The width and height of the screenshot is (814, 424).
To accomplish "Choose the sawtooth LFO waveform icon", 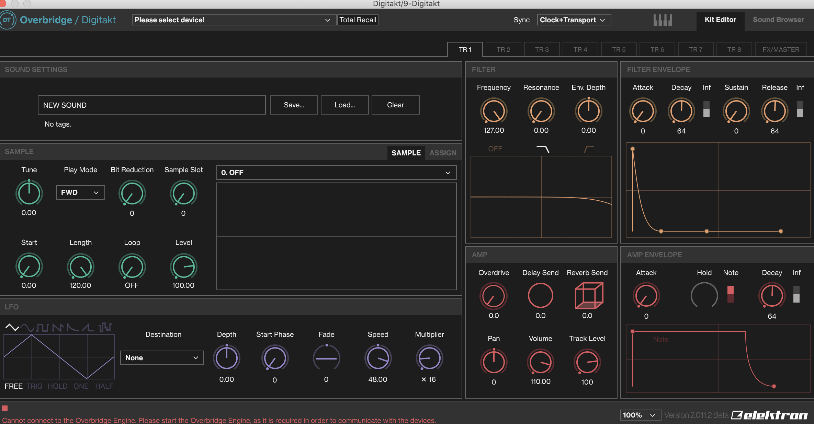I will (58, 327).
